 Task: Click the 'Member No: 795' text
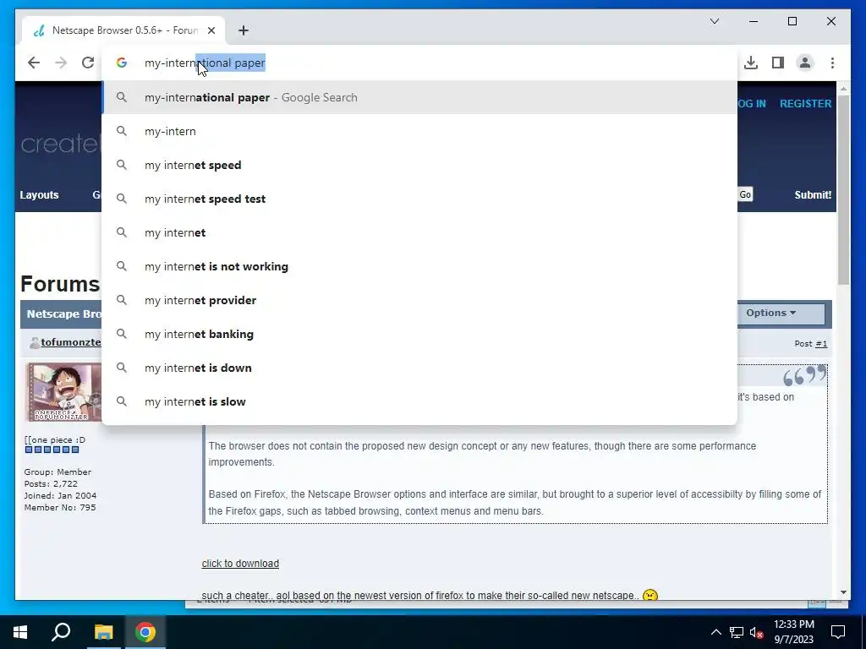pos(60,508)
